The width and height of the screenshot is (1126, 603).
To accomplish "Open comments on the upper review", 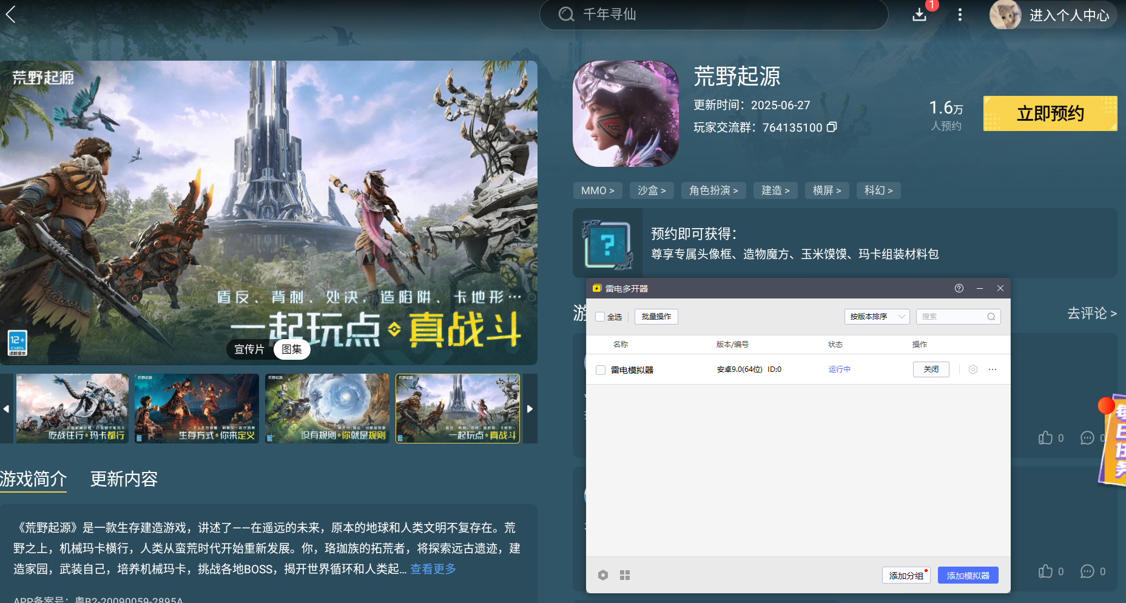I will click(1087, 438).
